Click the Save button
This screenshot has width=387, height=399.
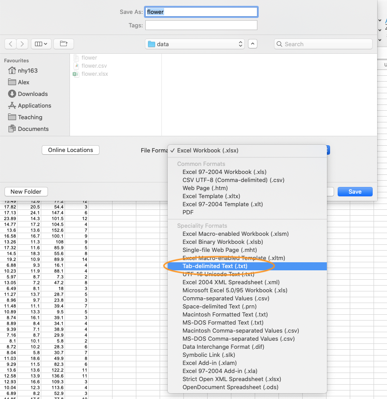click(355, 191)
